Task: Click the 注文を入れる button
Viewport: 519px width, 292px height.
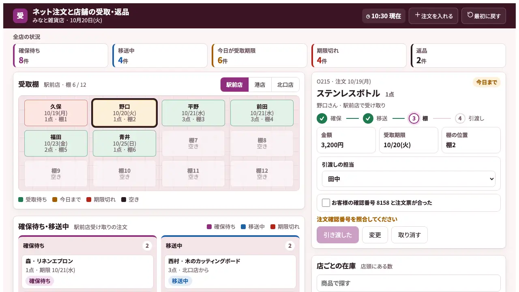Action: tap(433, 16)
